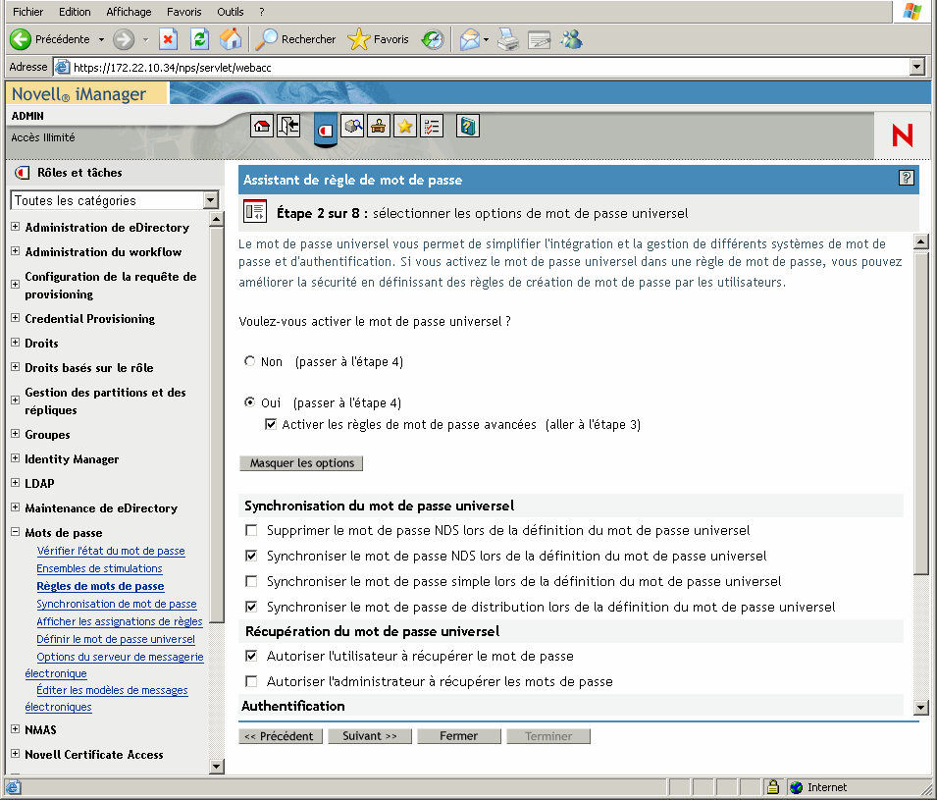
Task: Select the Non radio button
Action: [x=250, y=360]
